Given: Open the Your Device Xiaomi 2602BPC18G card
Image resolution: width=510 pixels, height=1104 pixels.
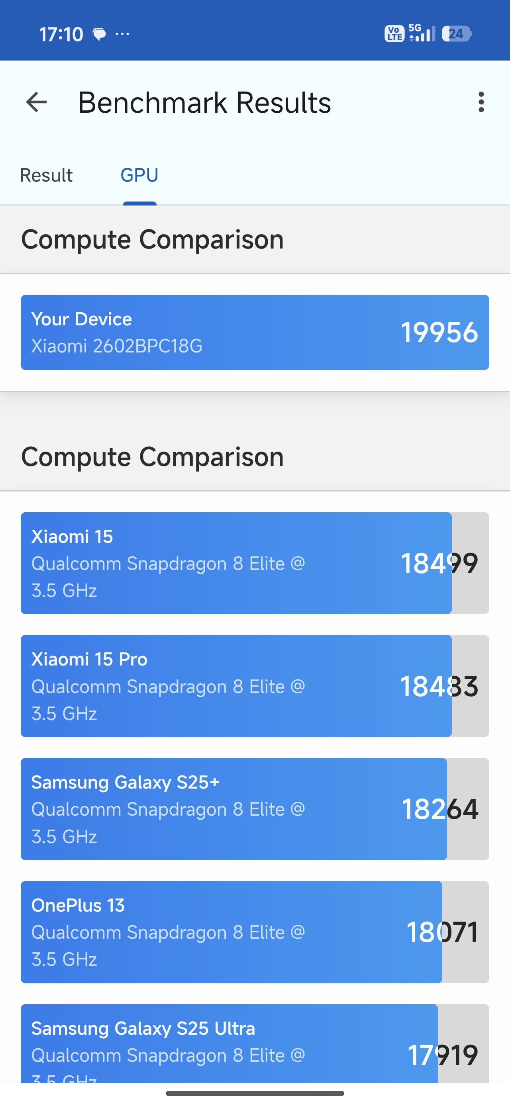Looking at the screenshot, I should [255, 332].
